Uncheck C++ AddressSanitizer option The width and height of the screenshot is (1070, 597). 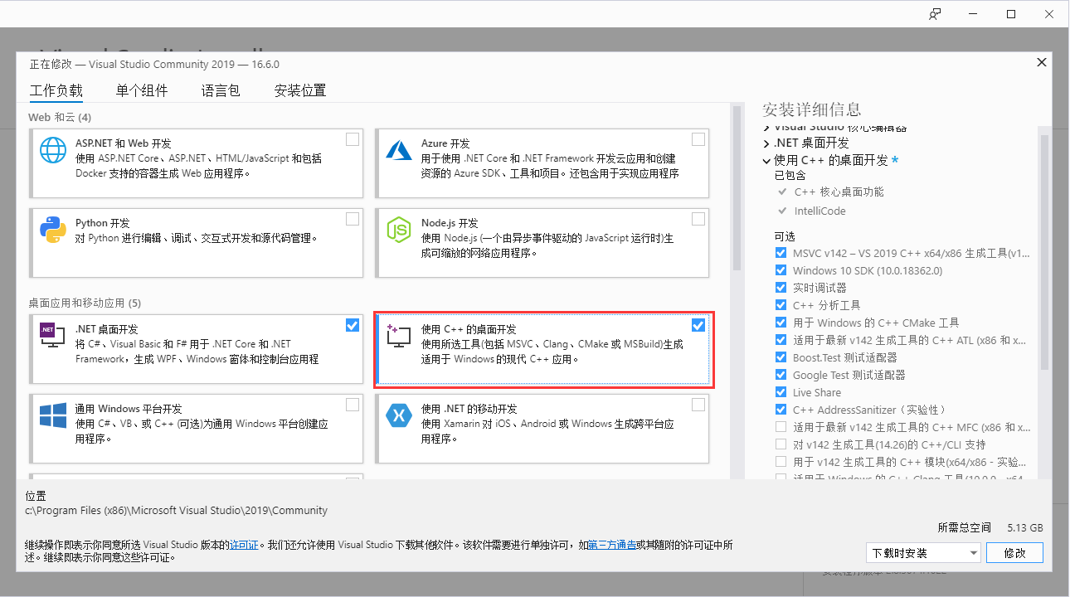pos(781,410)
